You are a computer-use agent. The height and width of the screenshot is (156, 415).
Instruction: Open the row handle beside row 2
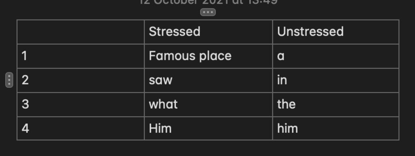click(x=9, y=80)
